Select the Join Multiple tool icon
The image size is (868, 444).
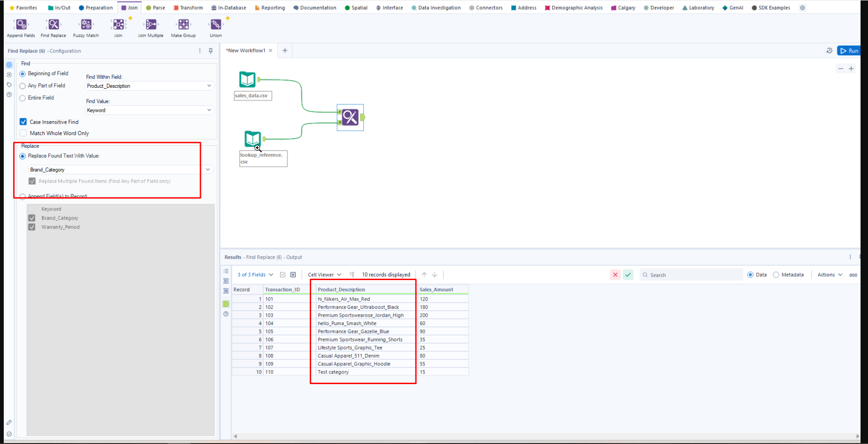151,25
